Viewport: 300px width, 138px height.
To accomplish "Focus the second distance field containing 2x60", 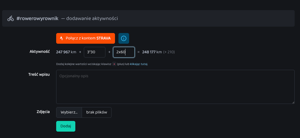I will (124, 52).
